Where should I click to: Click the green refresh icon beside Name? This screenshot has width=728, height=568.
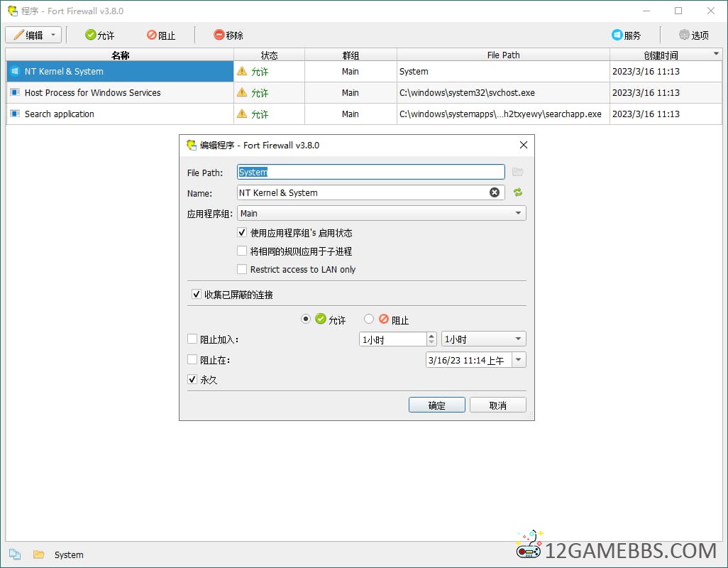coord(518,192)
